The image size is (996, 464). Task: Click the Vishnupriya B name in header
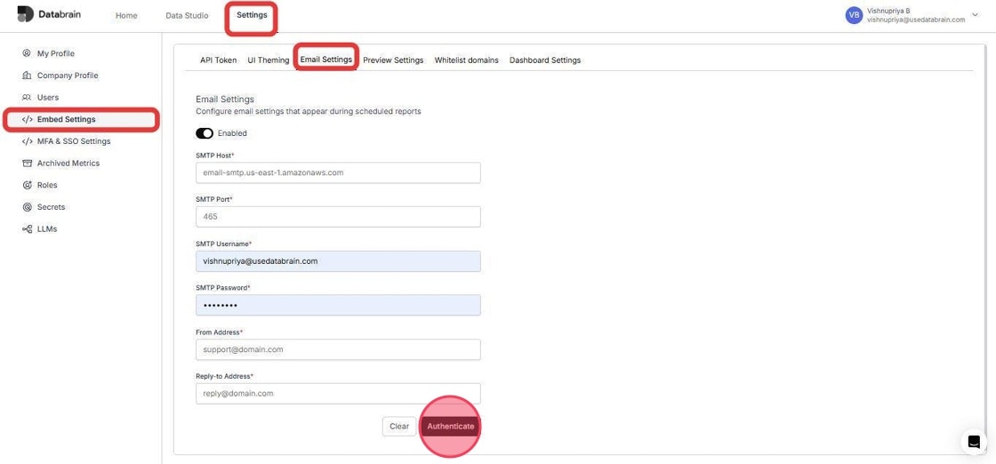tap(888, 11)
